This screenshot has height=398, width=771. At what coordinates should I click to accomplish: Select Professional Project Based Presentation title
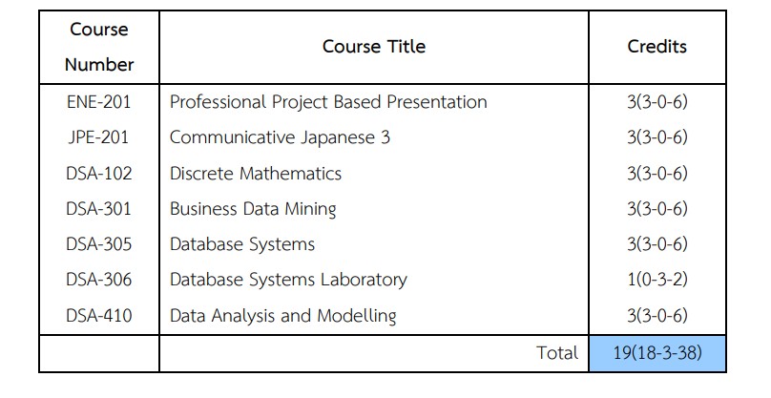tap(328, 102)
